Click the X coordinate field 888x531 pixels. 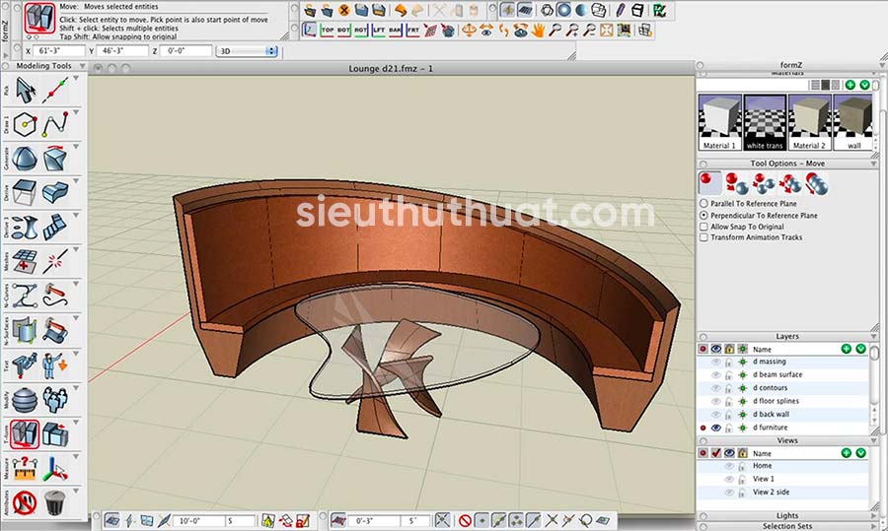(58, 51)
